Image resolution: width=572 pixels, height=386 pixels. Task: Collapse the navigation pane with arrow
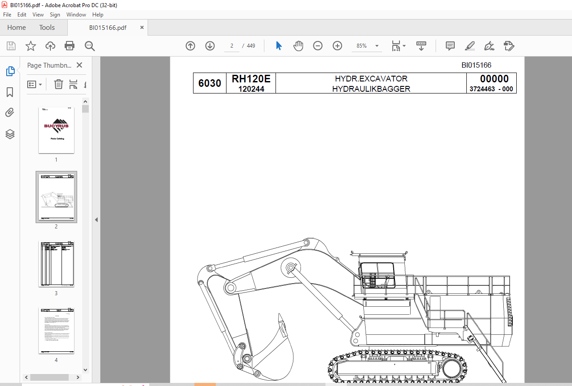(96, 219)
